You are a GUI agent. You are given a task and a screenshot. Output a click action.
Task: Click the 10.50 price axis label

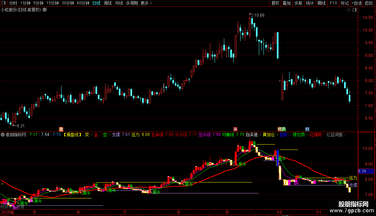pos(368,18)
